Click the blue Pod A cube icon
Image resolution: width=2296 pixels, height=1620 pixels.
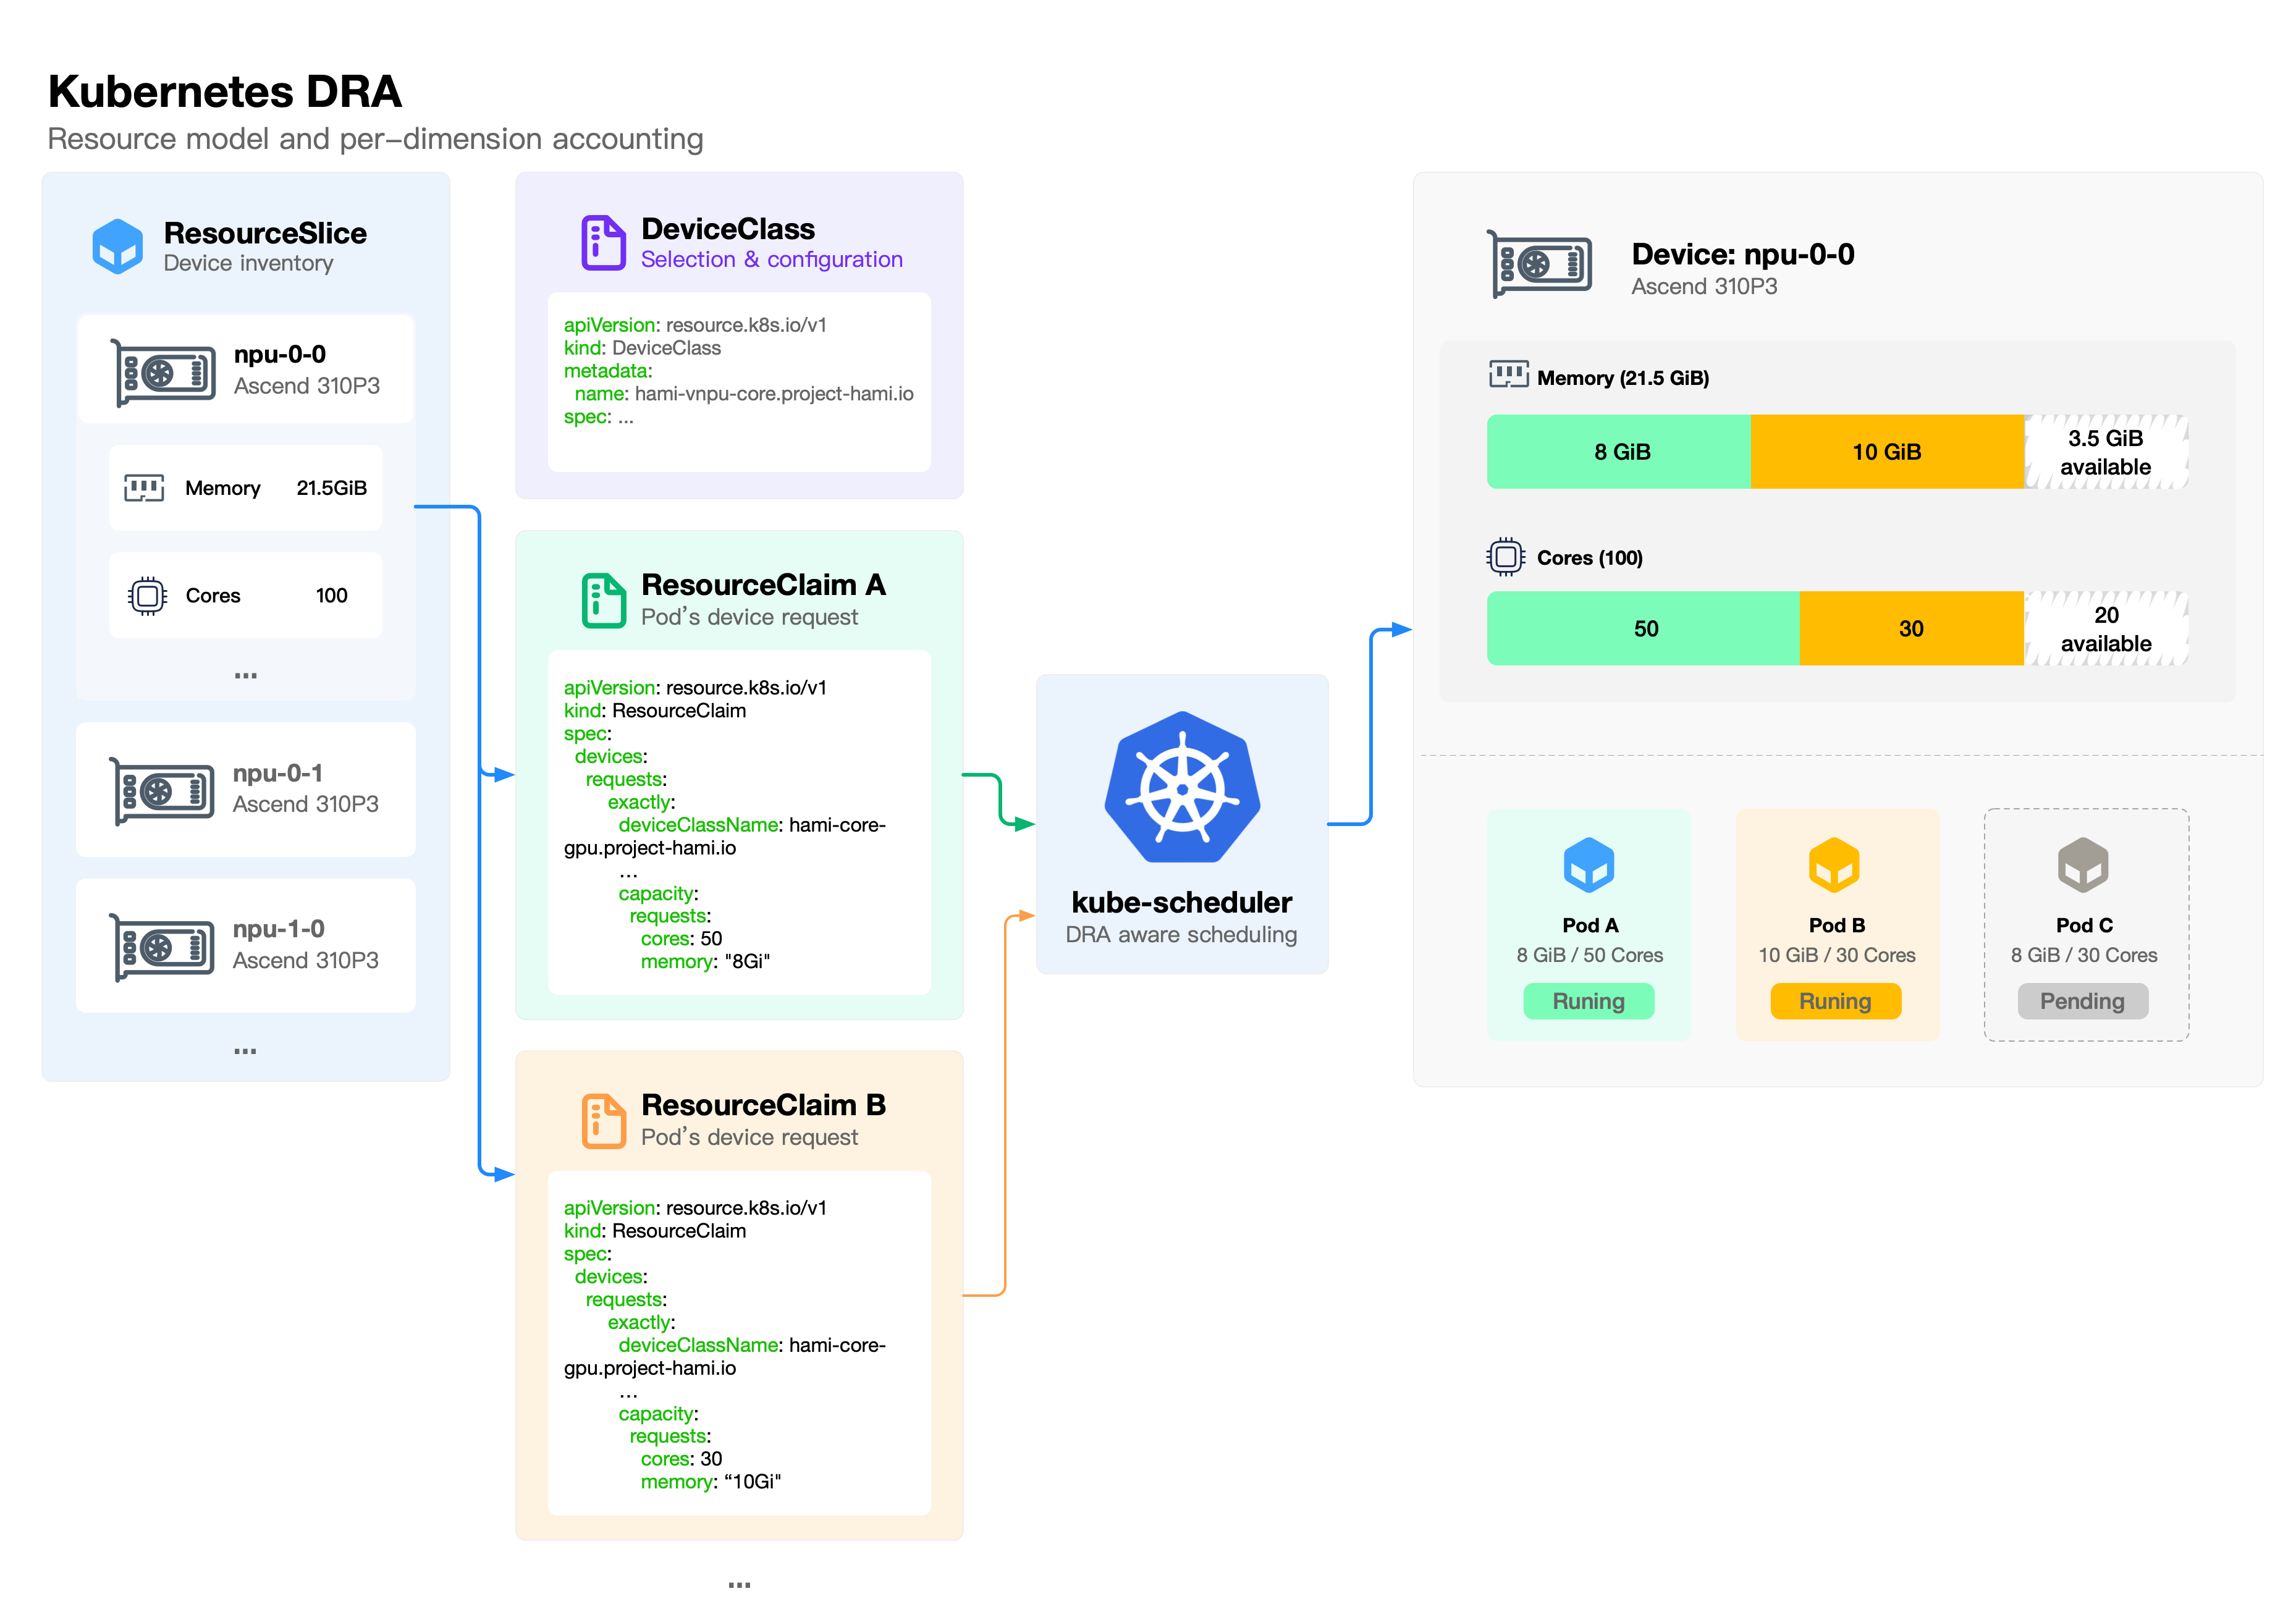pos(1589,865)
